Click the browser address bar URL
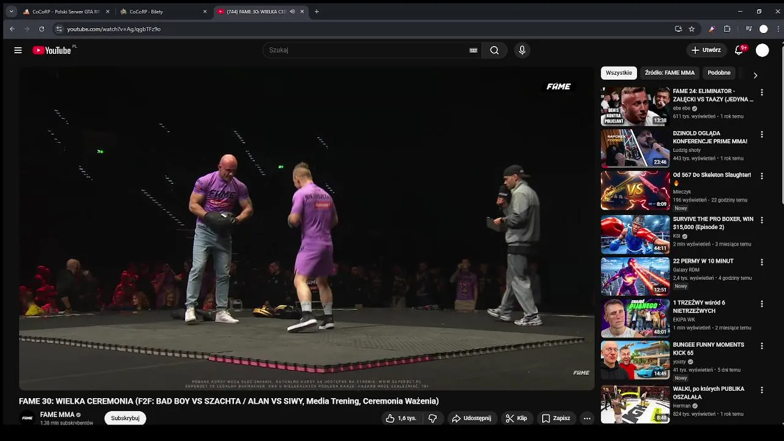Screen dimensions: 784x441 coord(114,29)
